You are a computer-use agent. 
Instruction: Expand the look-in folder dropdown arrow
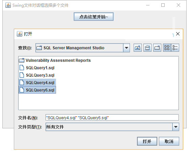127,48
